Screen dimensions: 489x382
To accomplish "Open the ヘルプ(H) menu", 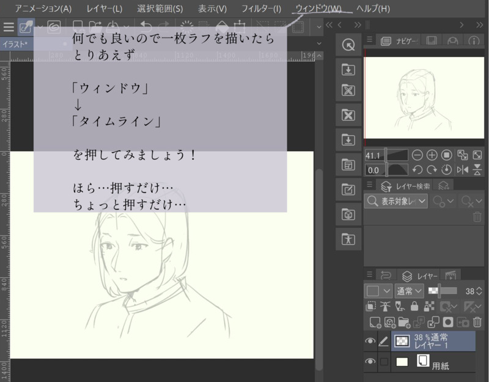I will click(373, 9).
